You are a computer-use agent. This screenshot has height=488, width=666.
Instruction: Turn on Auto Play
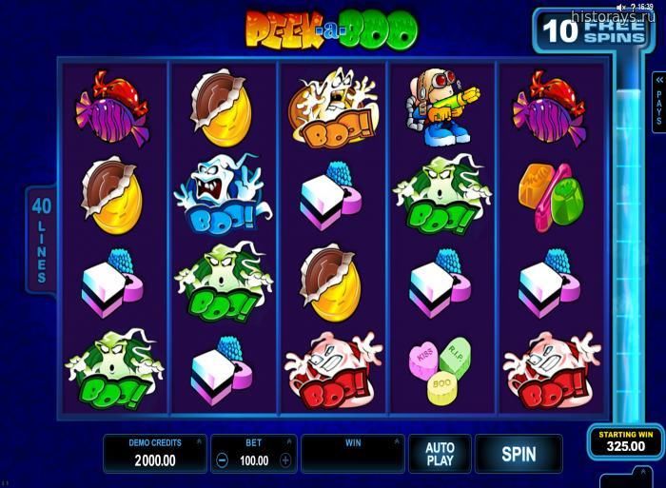(440, 454)
